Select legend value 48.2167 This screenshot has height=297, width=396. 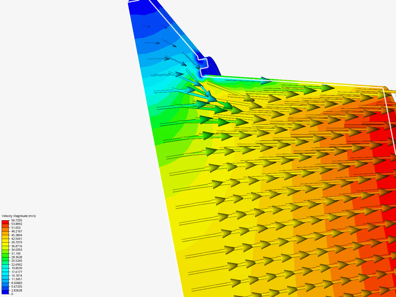point(16,231)
